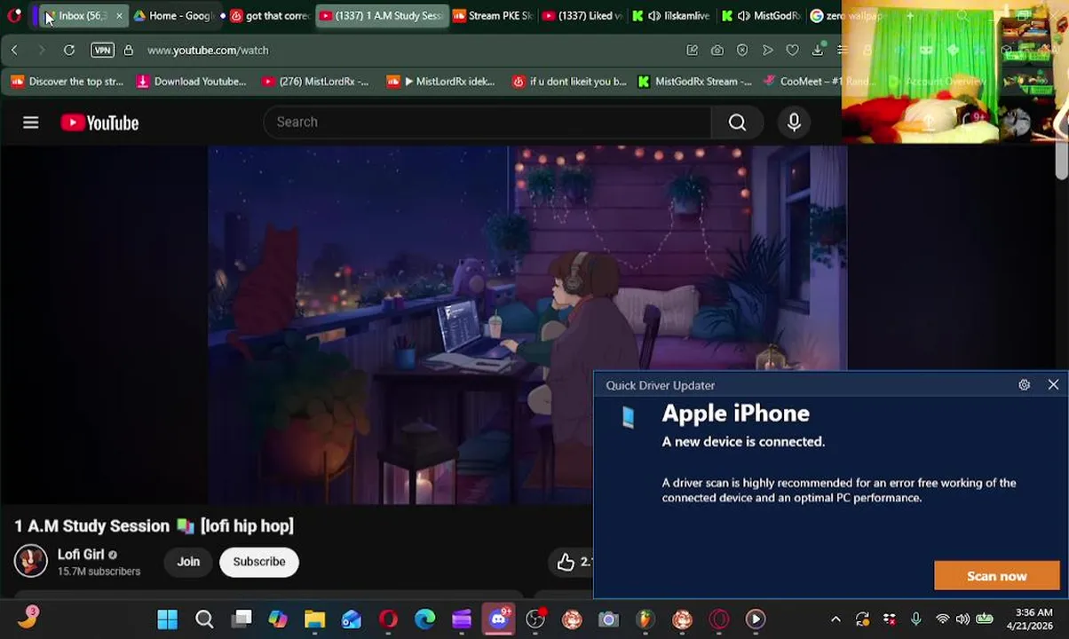Image resolution: width=1069 pixels, height=639 pixels.
Task: Show hidden system tray icons chevron
Action: pyautogui.click(x=835, y=619)
